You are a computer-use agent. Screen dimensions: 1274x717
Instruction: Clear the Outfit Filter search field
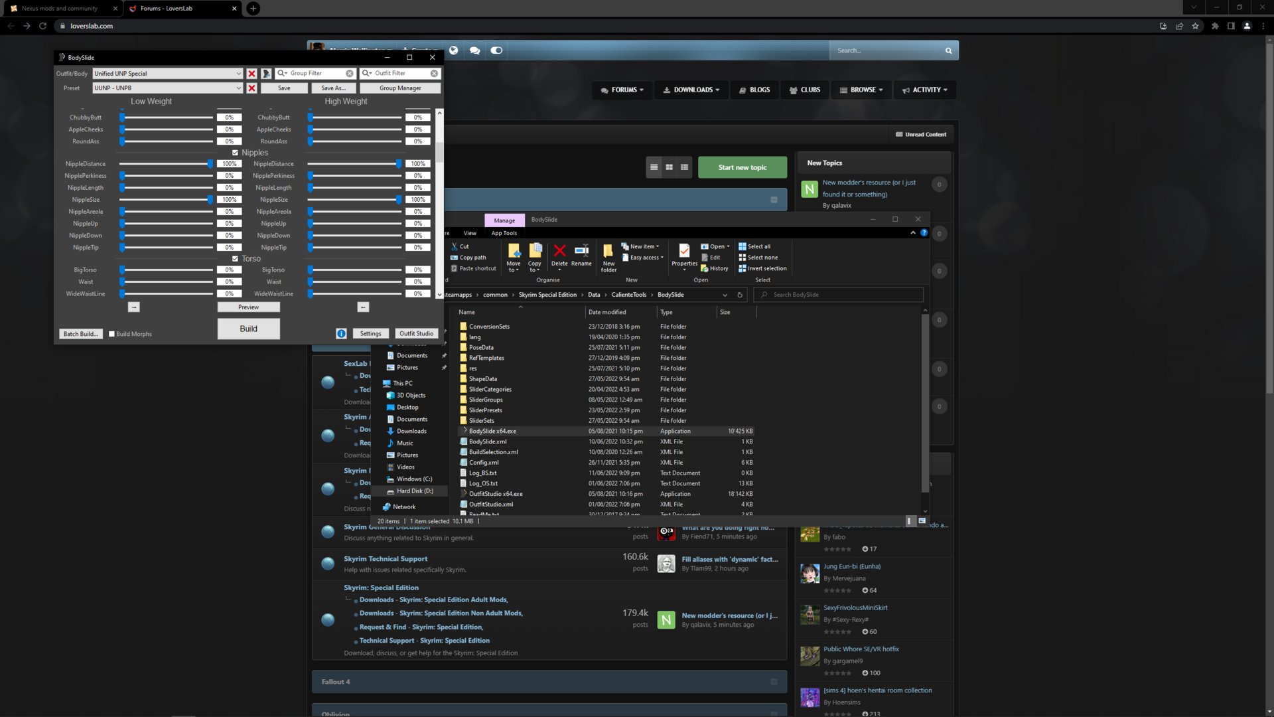point(434,74)
